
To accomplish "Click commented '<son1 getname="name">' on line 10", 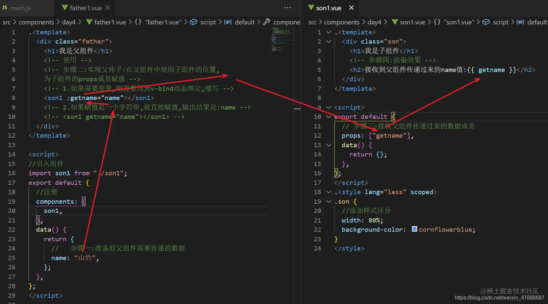I will [x=114, y=117].
